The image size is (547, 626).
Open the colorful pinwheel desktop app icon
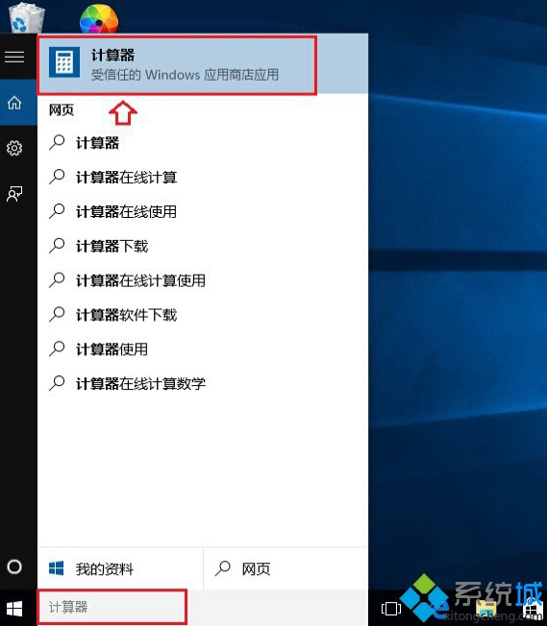99,18
